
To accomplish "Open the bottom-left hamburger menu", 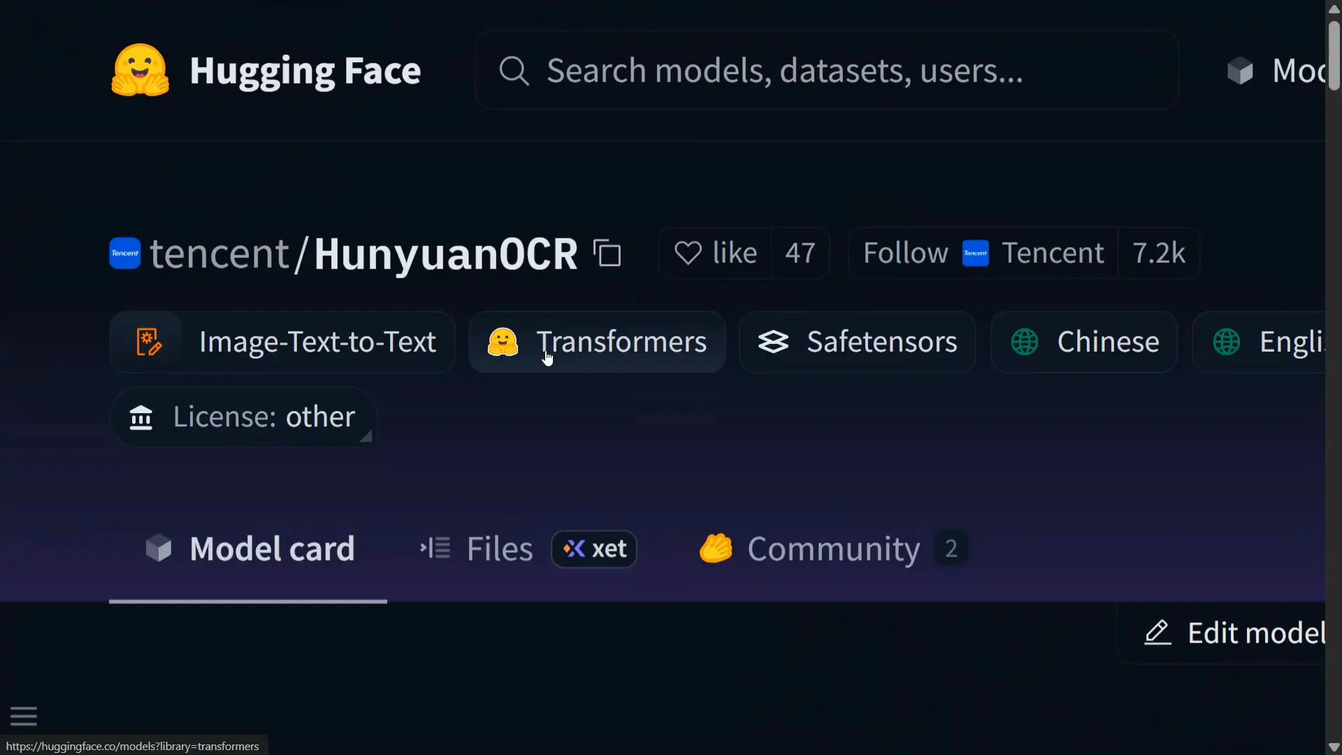I will pyautogui.click(x=23, y=716).
